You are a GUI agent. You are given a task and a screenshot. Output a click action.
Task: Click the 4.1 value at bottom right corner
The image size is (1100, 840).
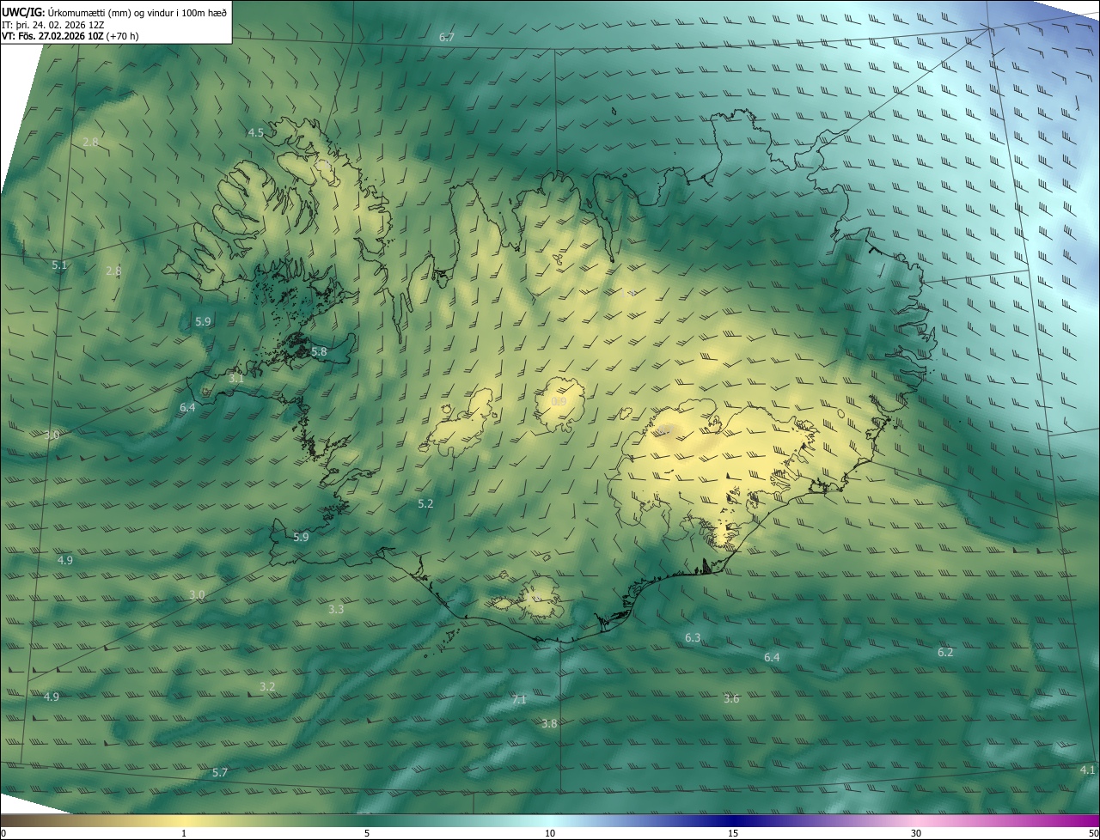pyautogui.click(x=1087, y=770)
